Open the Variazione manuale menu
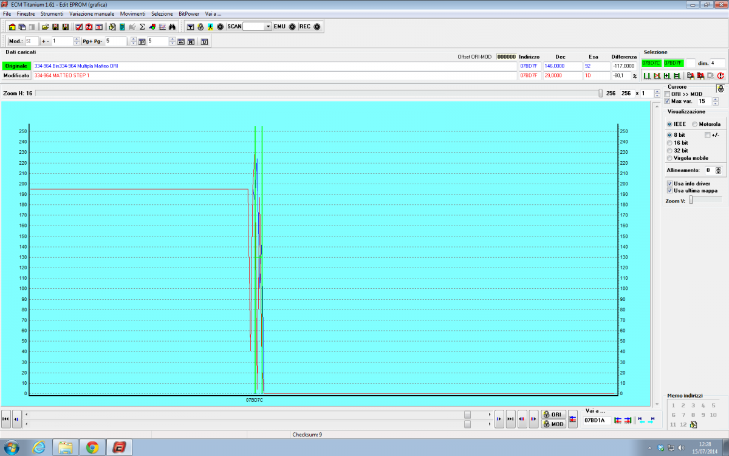The height and width of the screenshot is (456, 729). [92, 13]
